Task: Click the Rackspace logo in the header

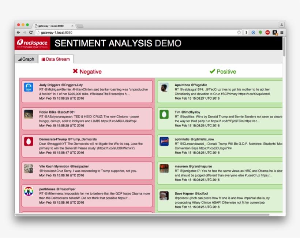Action: click(x=31, y=43)
